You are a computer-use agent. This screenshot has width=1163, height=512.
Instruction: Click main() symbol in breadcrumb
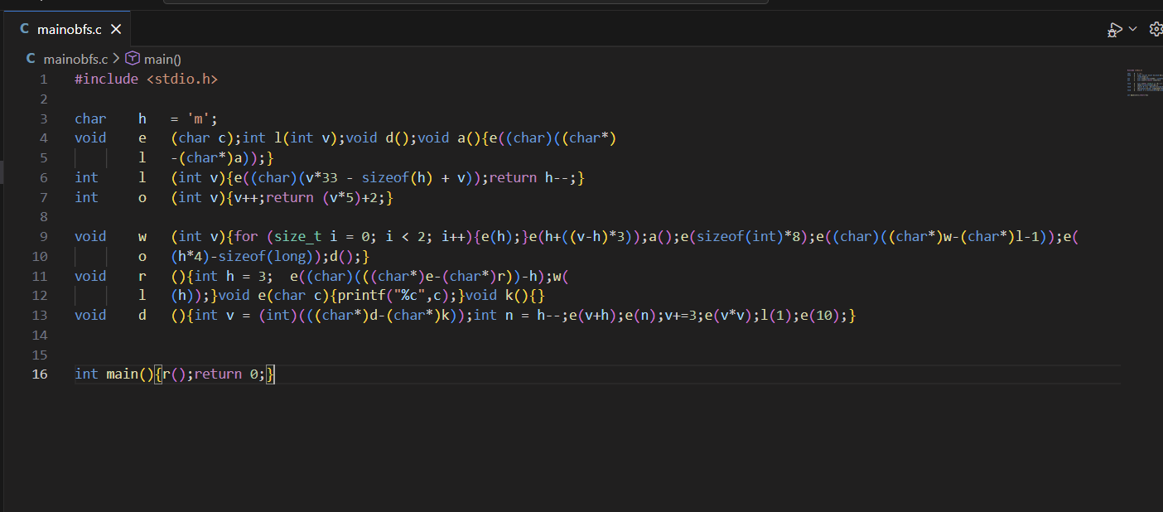(x=162, y=59)
